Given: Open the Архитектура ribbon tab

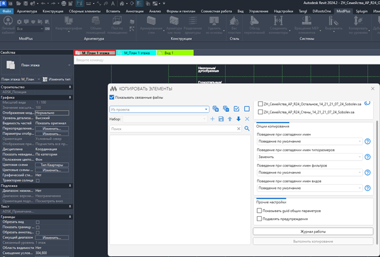Looking at the screenshot, I should 27,11.
